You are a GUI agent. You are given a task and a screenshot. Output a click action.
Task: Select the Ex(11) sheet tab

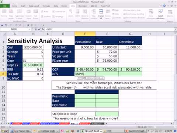pos(74,123)
